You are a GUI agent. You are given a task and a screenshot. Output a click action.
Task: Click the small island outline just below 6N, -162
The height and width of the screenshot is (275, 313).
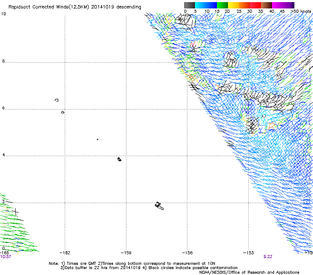pyautogui.click(x=63, y=113)
